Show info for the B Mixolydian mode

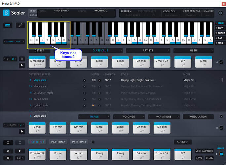click(x=99, y=93)
